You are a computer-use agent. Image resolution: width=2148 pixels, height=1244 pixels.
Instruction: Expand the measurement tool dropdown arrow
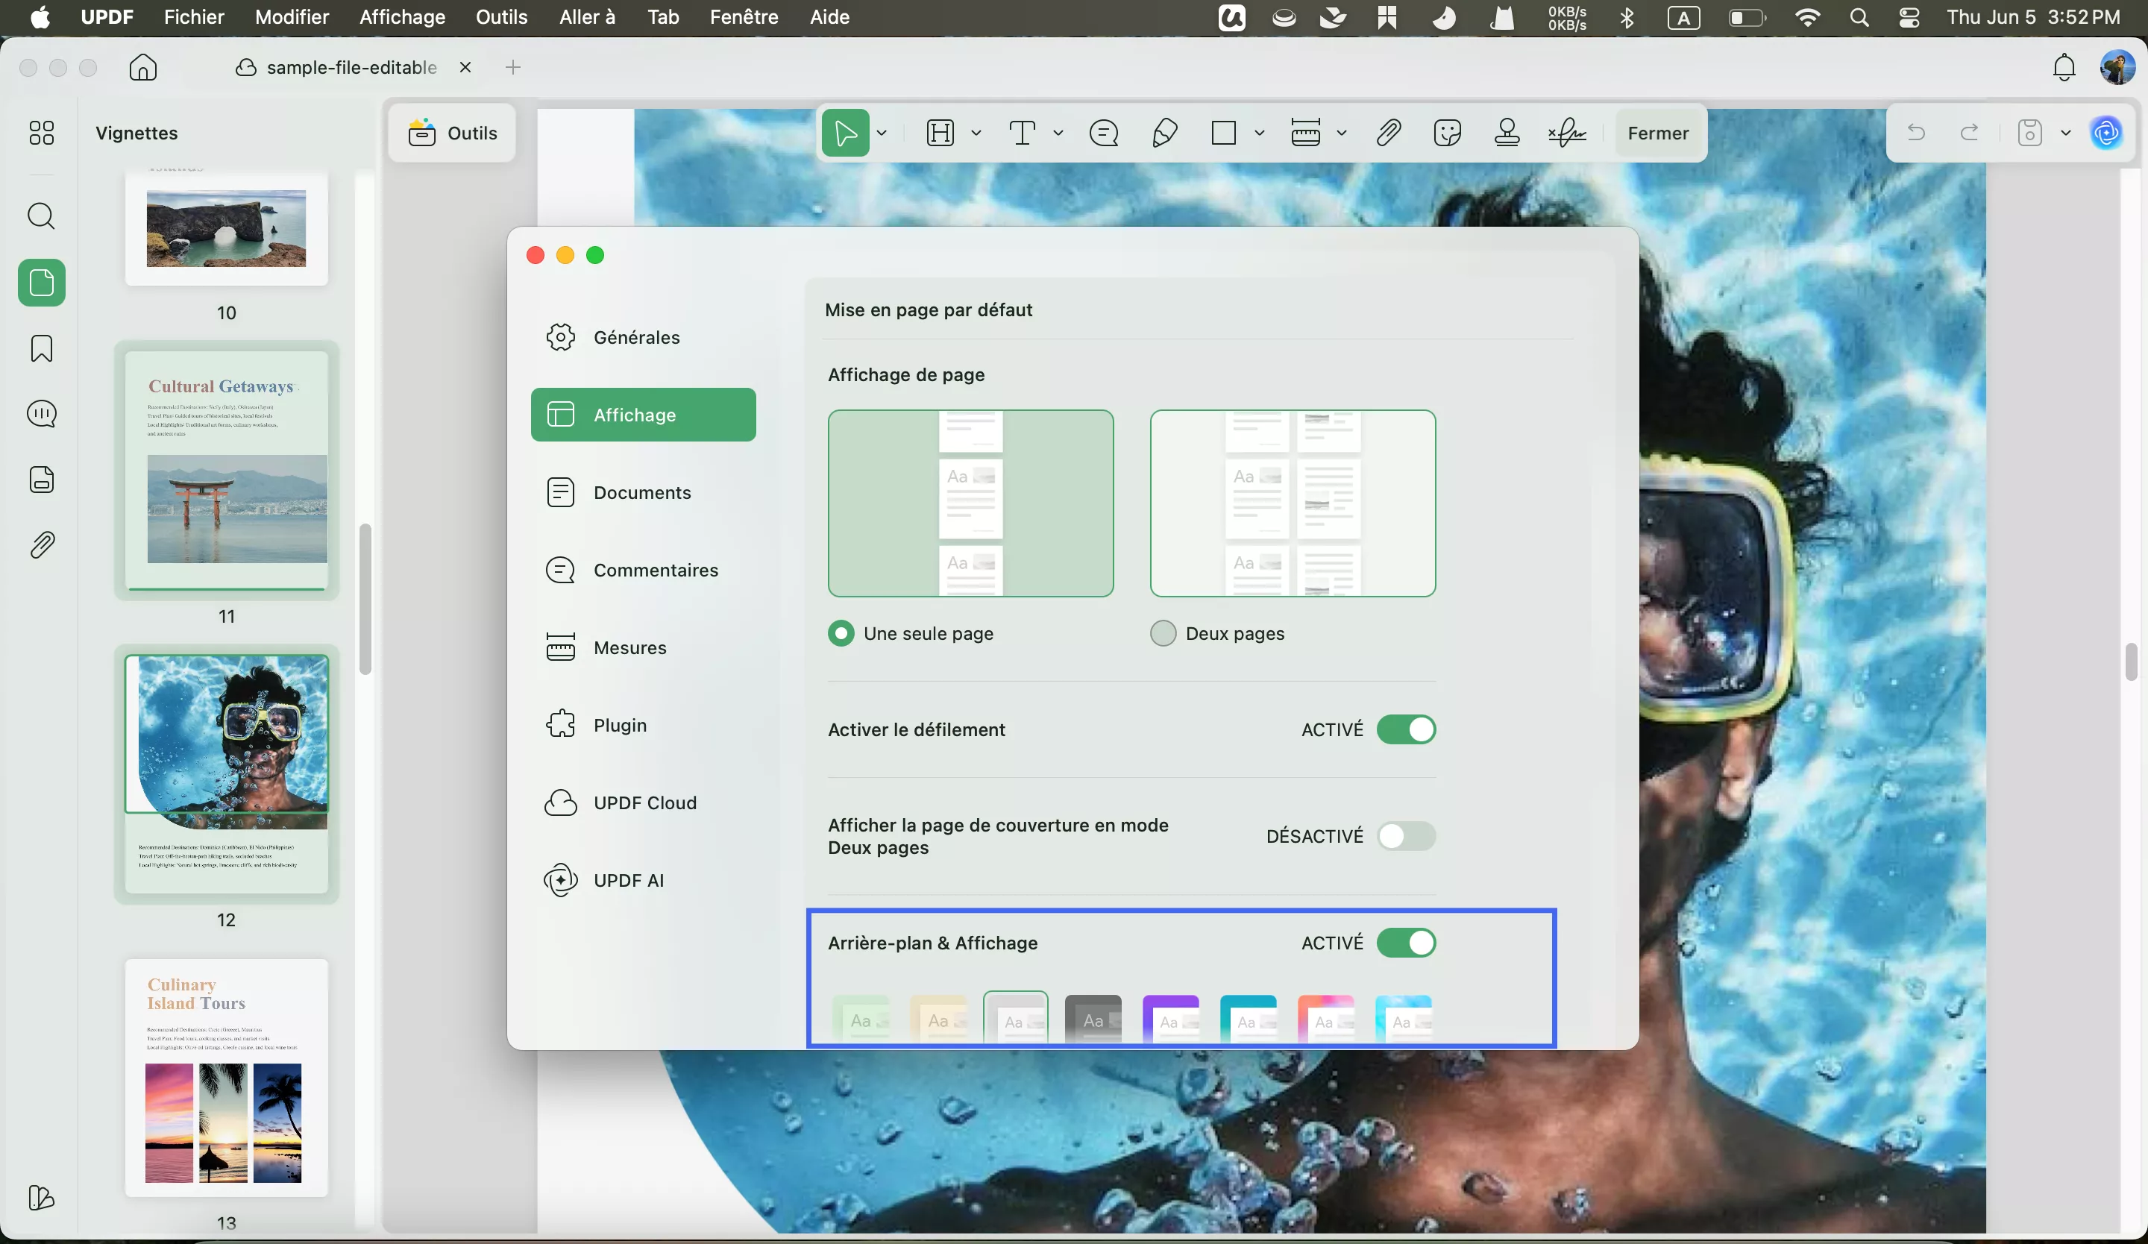(1341, 133)
